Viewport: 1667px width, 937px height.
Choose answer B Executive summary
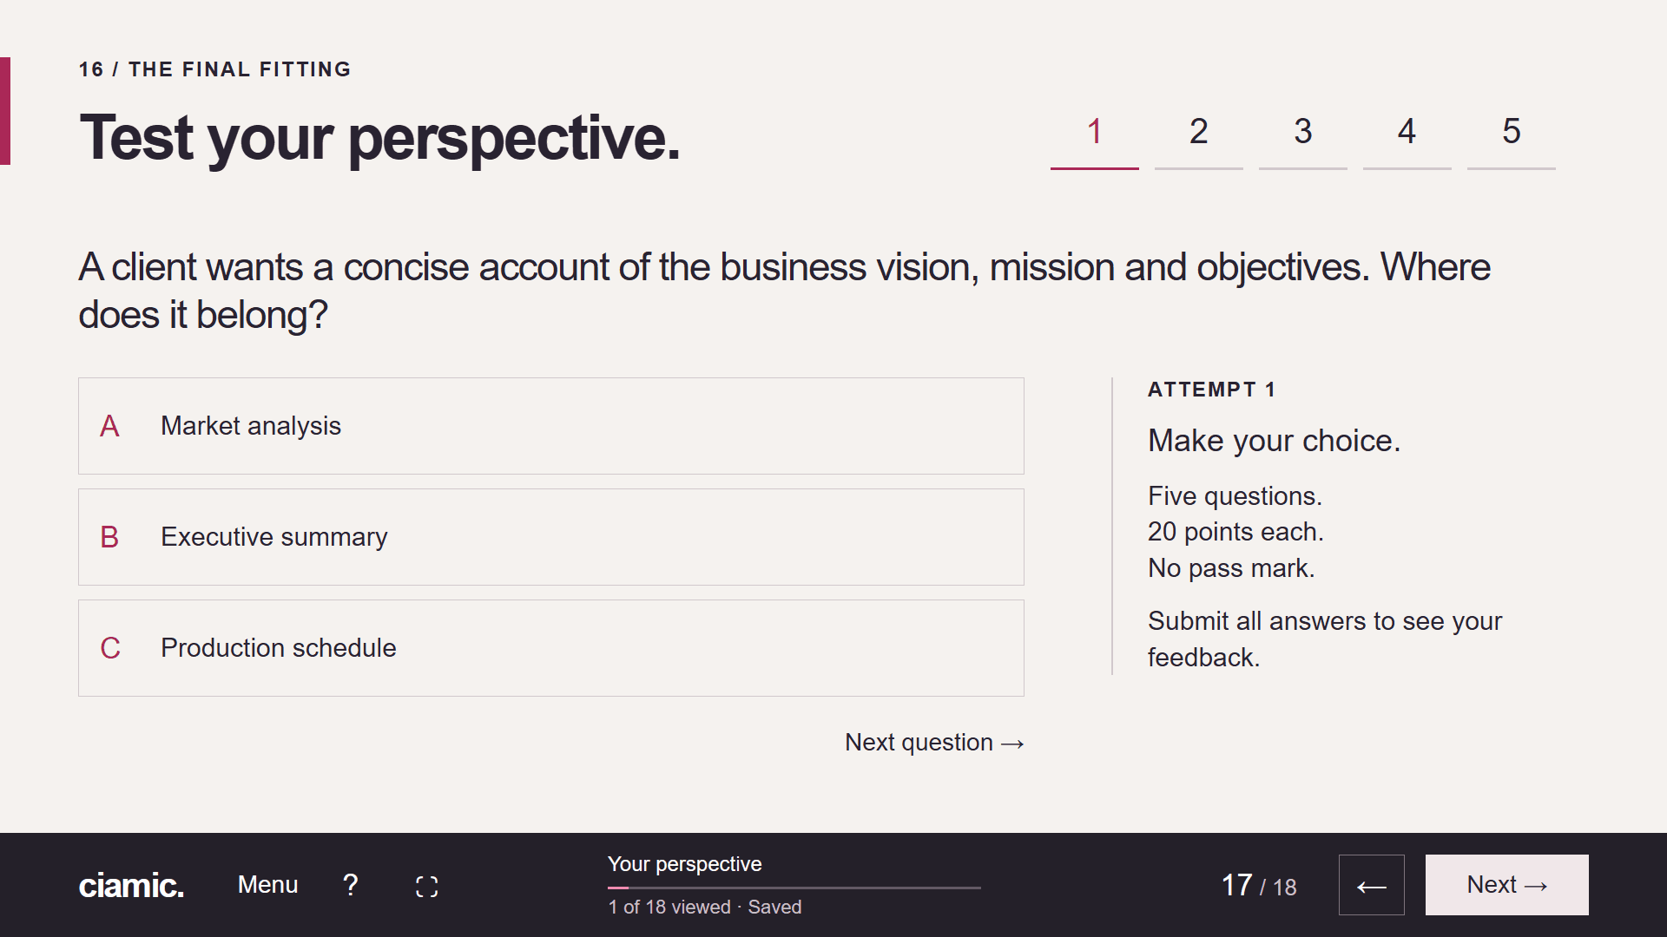click(551, 537)
